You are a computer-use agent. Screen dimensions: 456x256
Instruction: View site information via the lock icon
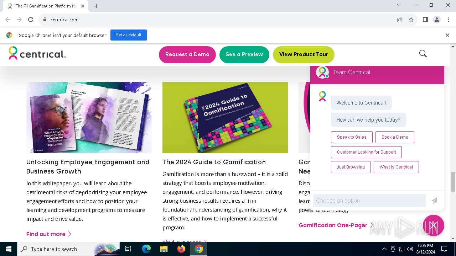45,20
